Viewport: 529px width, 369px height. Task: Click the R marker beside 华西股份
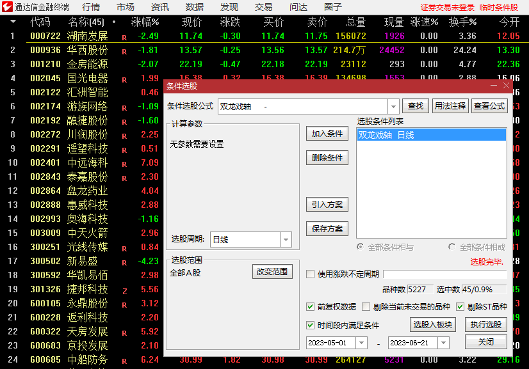[124, 52]
